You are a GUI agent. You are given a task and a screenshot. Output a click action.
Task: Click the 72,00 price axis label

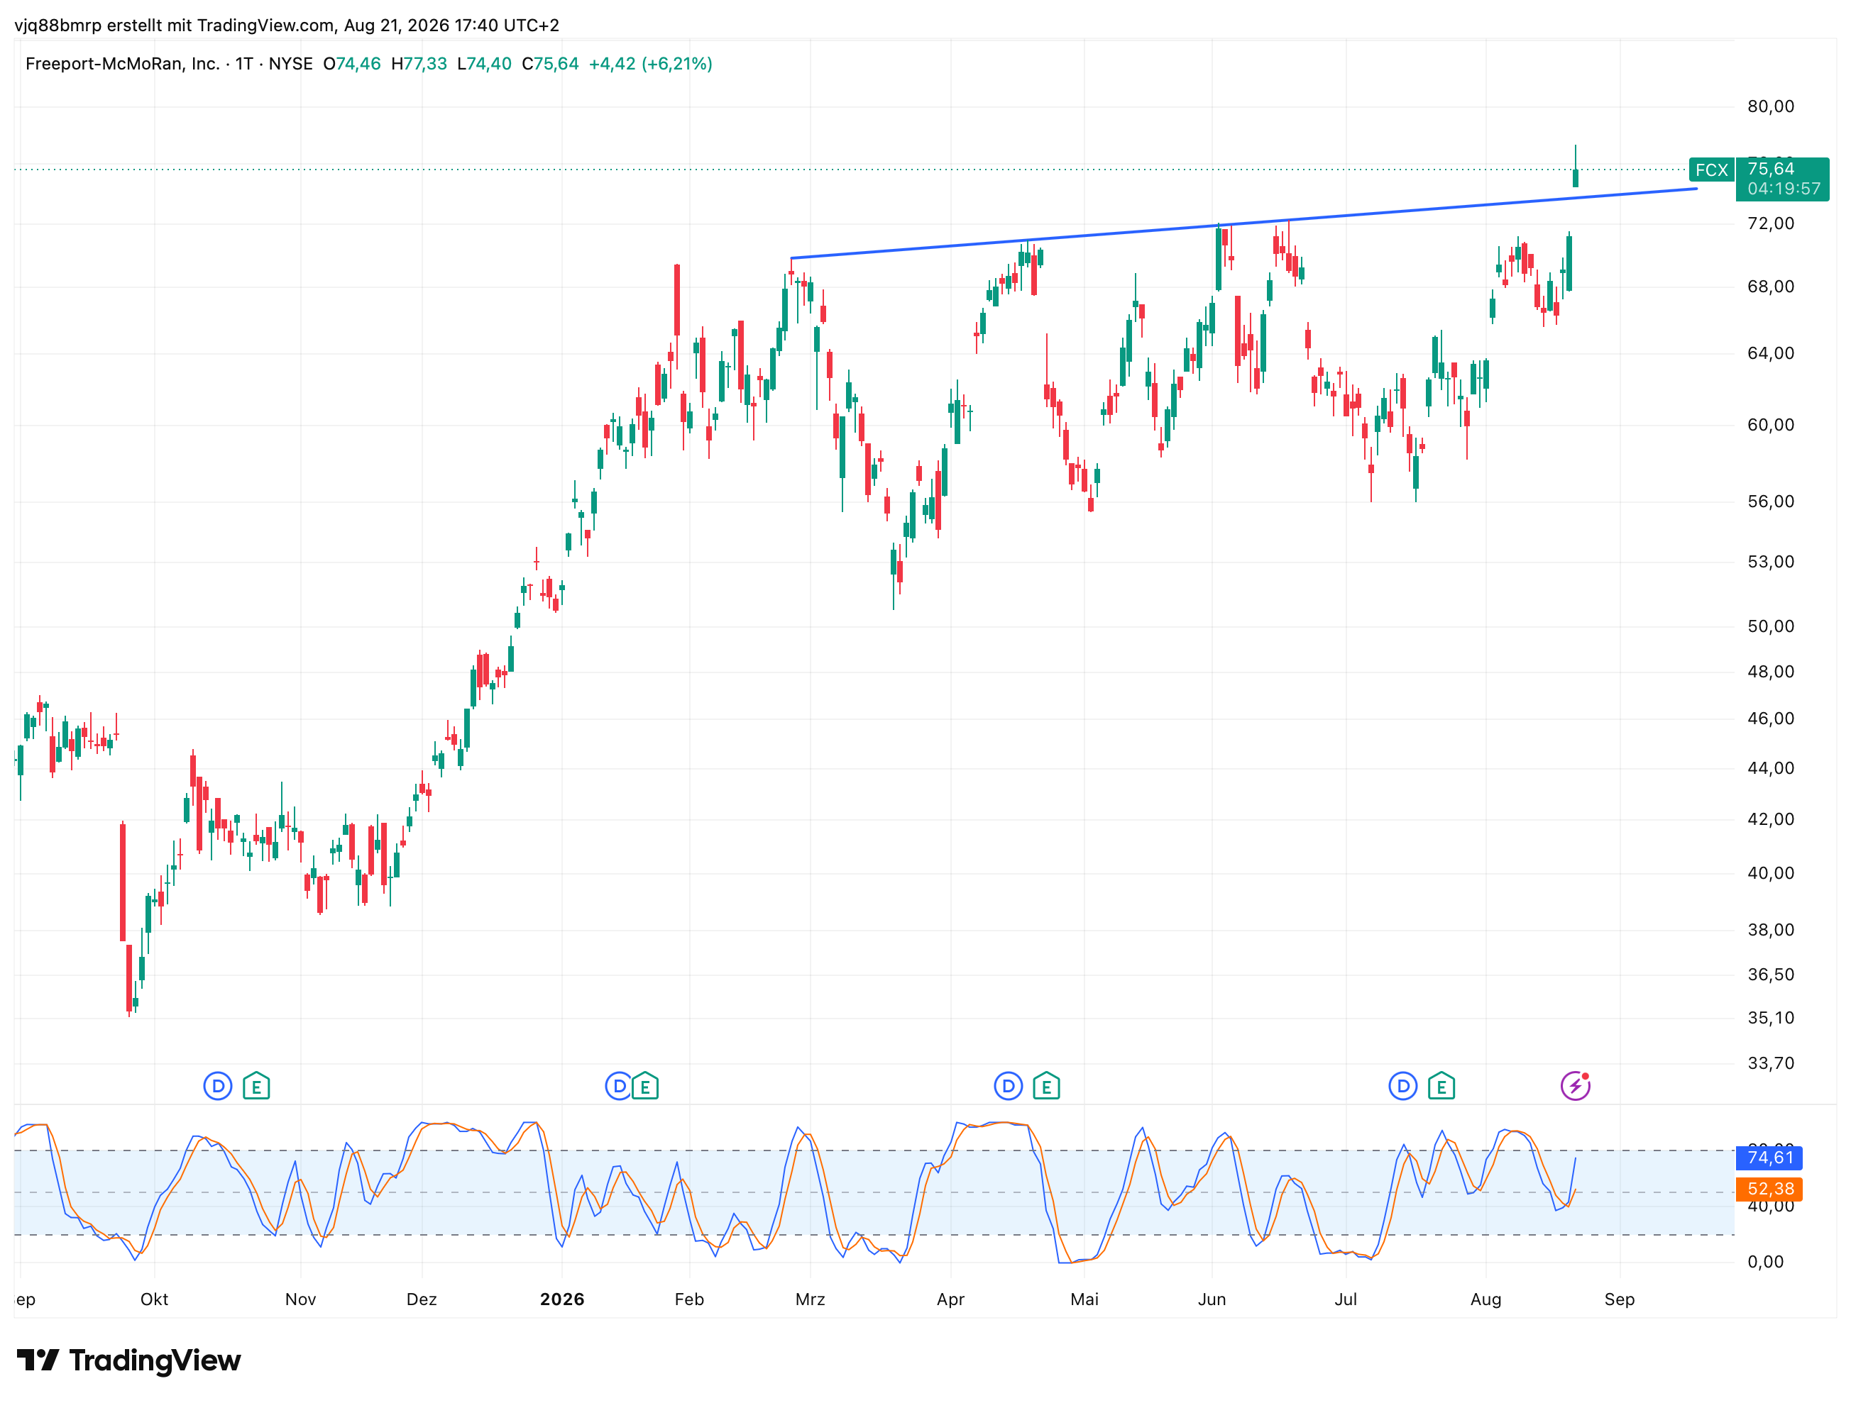coord(1771,223)
